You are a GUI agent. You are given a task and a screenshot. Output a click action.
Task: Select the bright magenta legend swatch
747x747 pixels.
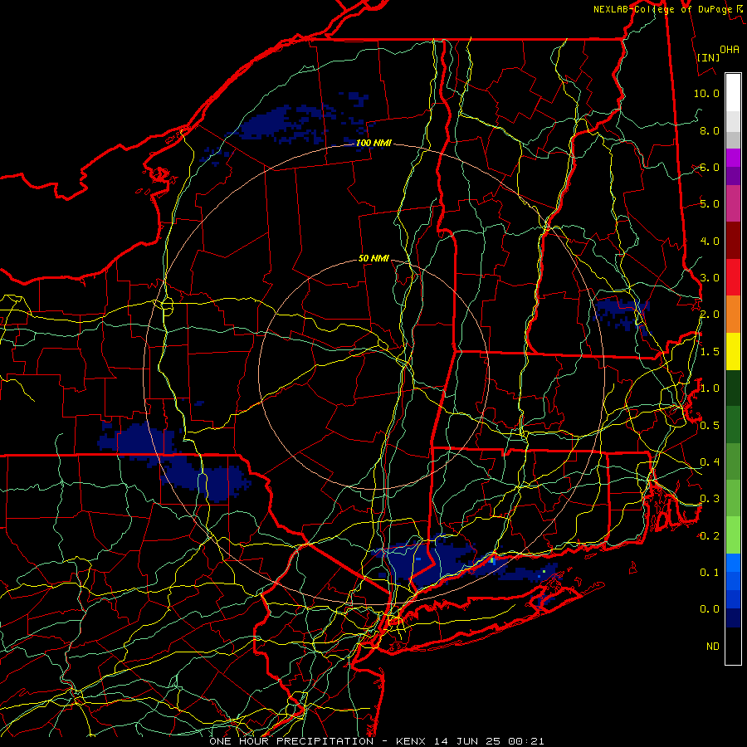coord(733,158)
